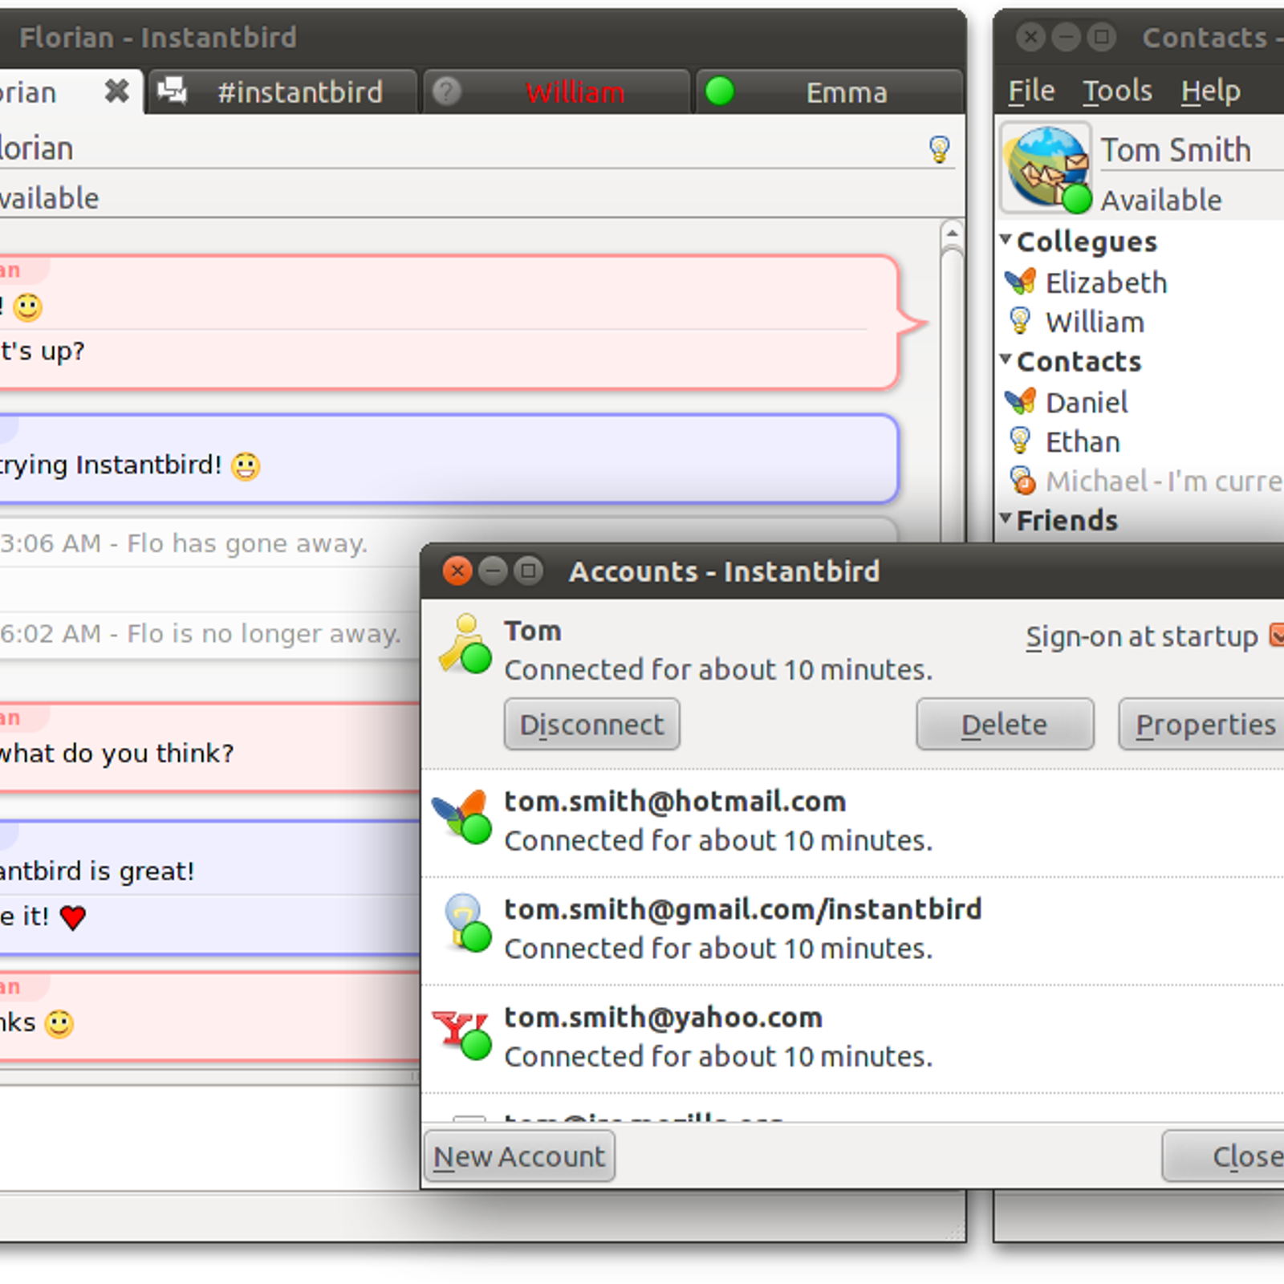Click the 'what do you think?' message

coord(117,753)
